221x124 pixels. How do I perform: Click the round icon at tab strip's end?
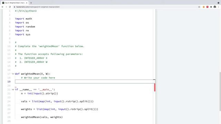pyautogui.click(x=219, y=3)
